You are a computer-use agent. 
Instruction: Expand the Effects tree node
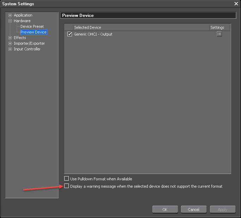coord(10,38)
